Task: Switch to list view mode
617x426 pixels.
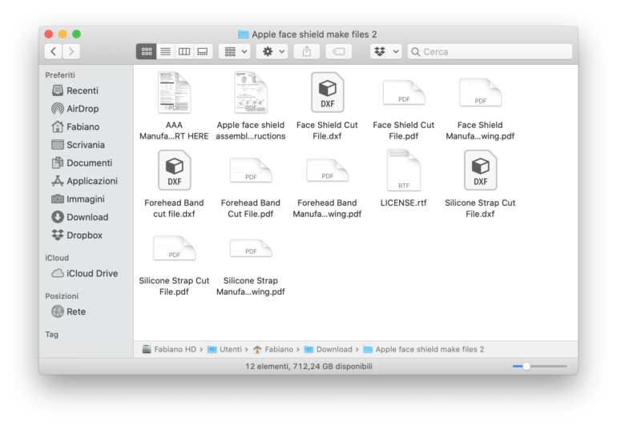Action: pyautogui.click(x=165, y=51)
